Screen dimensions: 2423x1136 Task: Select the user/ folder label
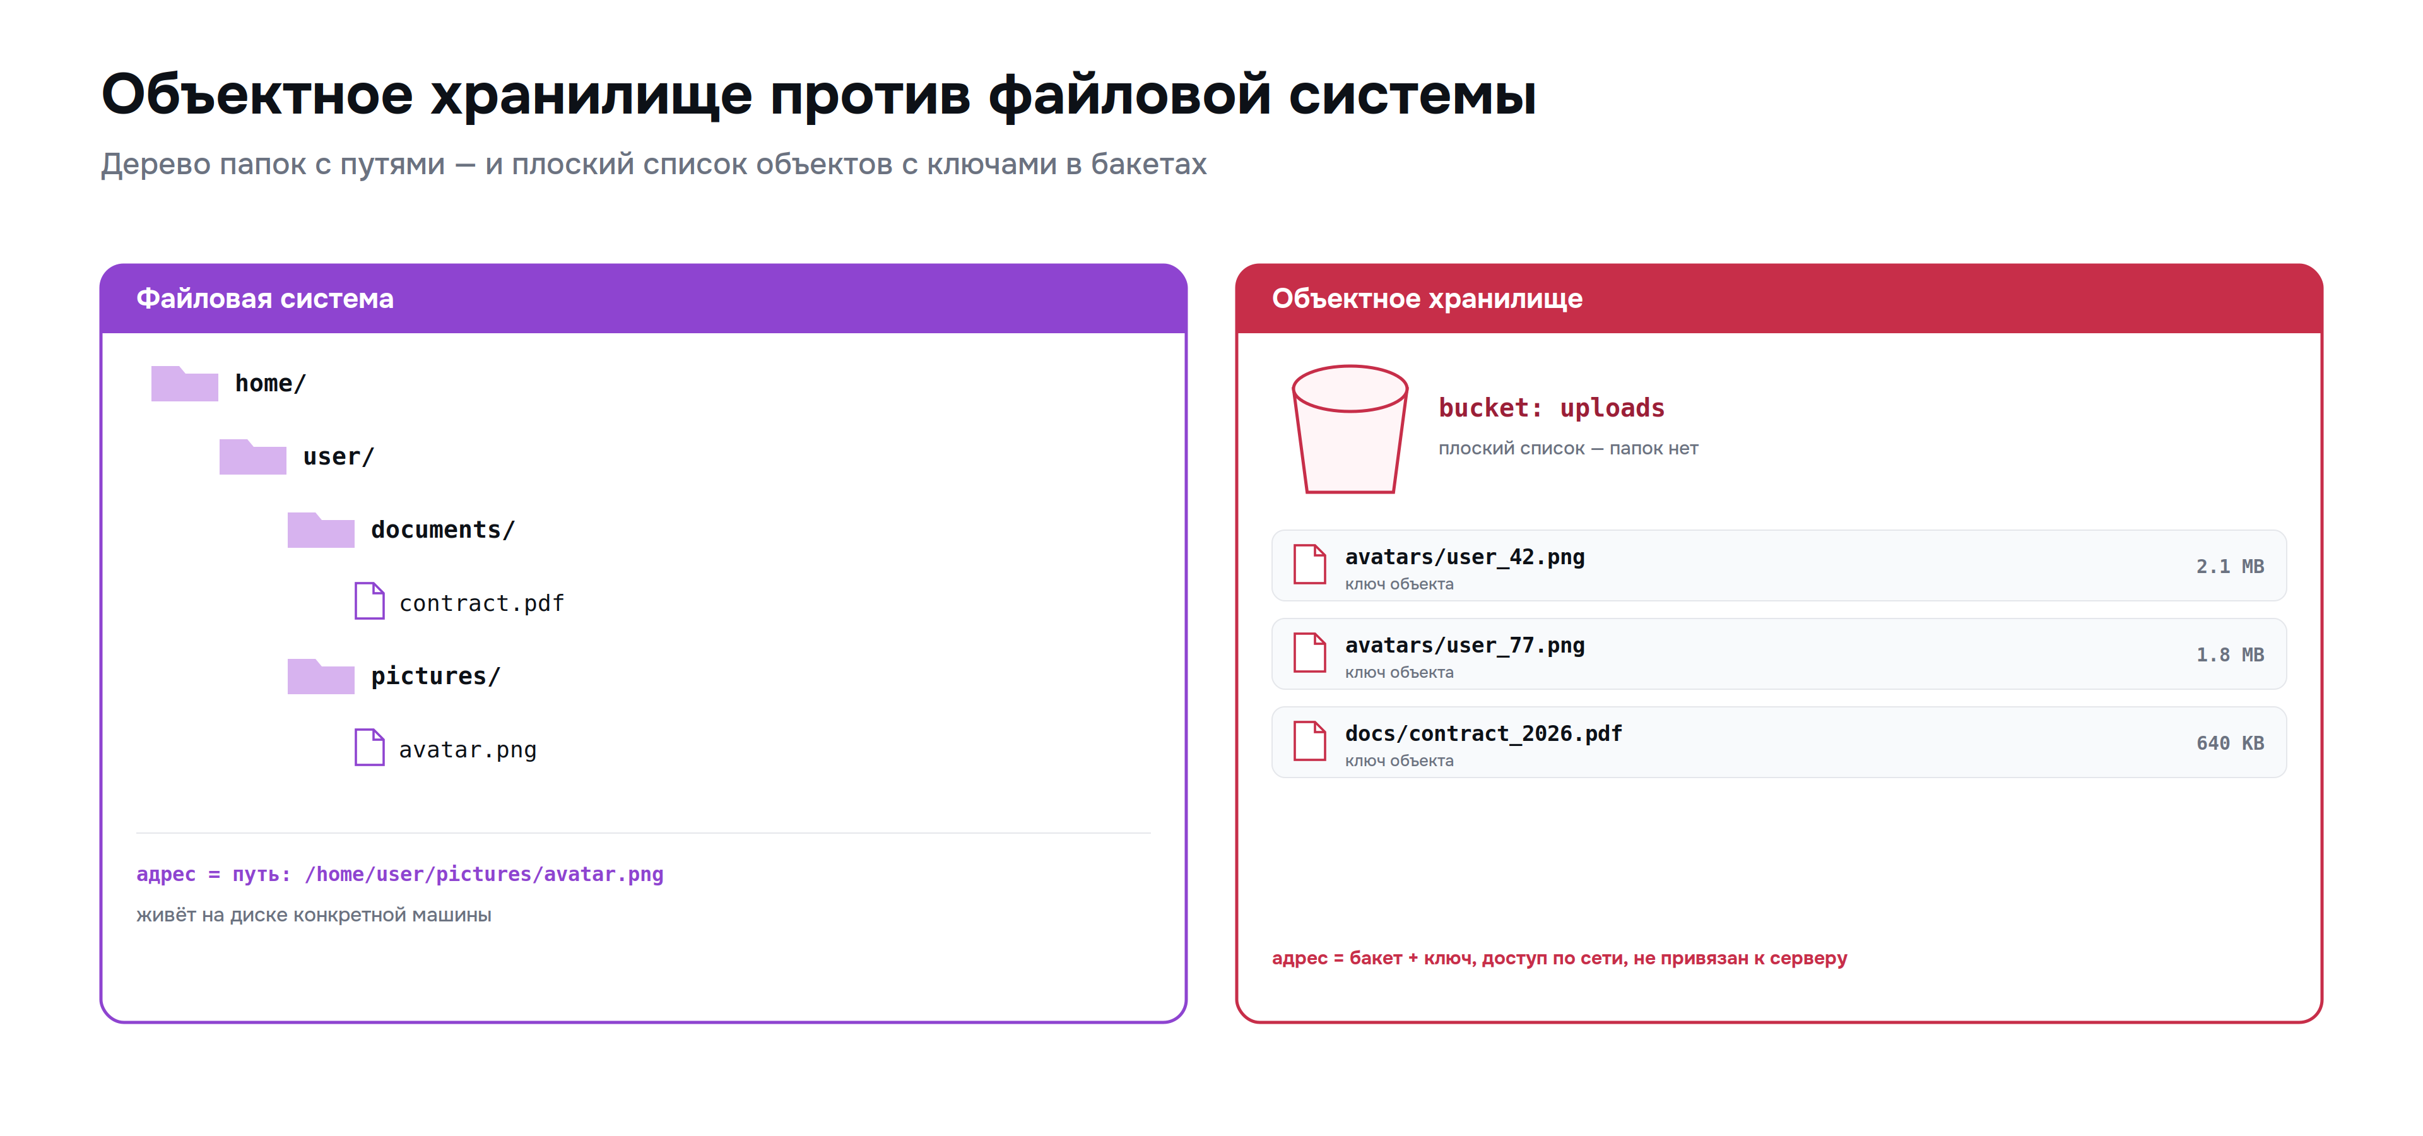point(339,457)
